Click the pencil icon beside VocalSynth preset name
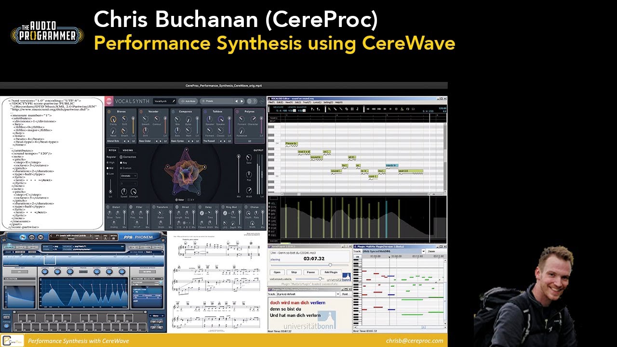This screenshot has height=347, width=617. [x=174, y=101]
